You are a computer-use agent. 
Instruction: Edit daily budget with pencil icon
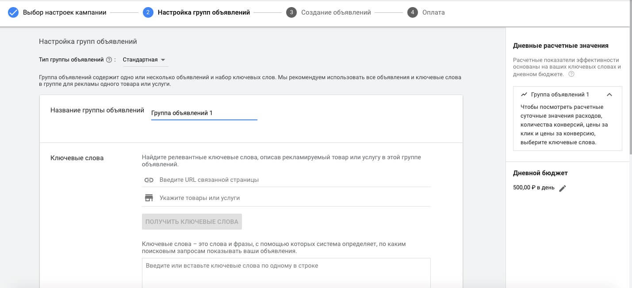[562, 188]
